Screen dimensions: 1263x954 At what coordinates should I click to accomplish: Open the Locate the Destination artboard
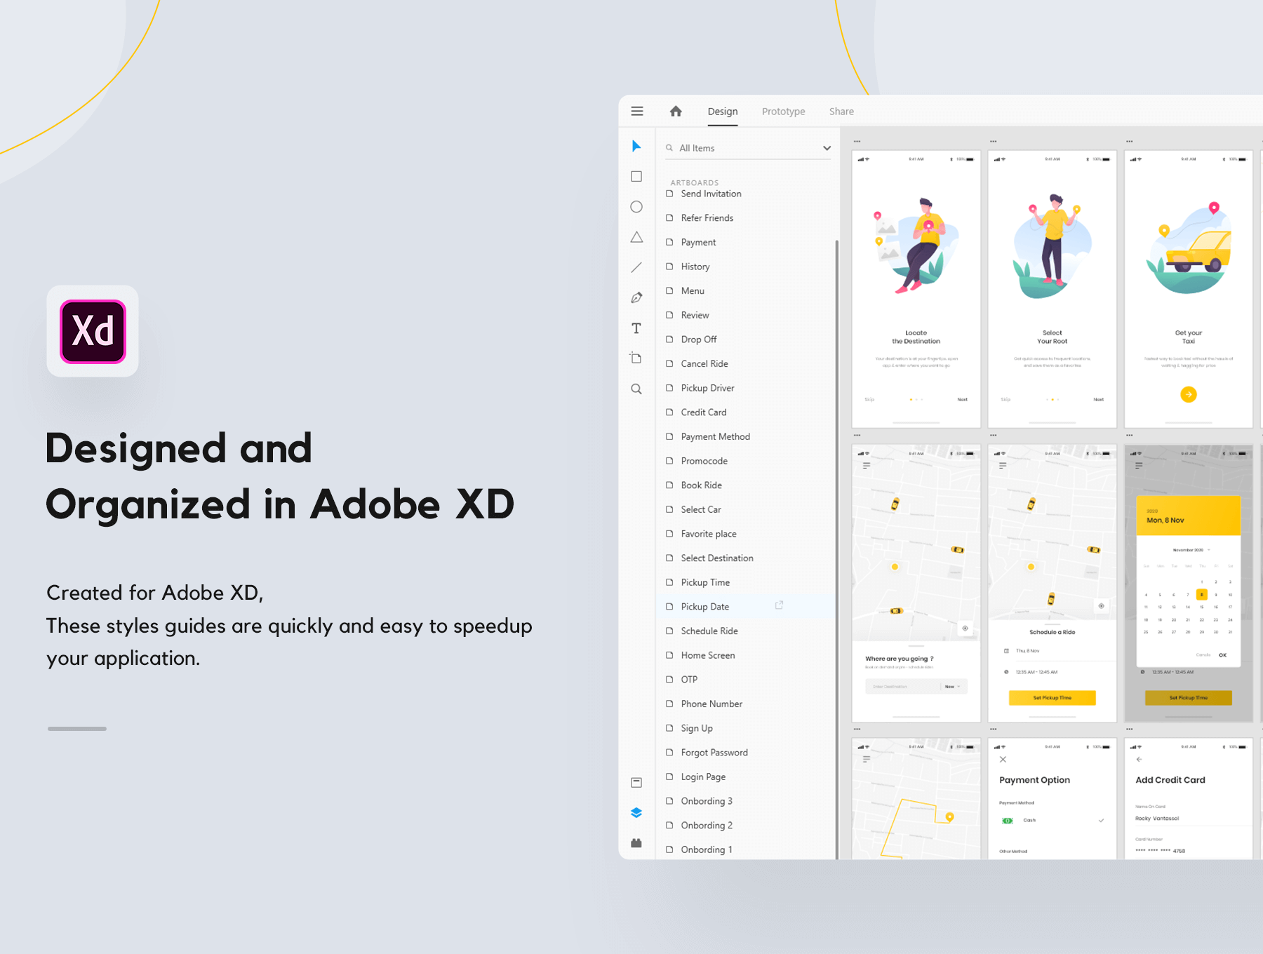click(916, 288)
